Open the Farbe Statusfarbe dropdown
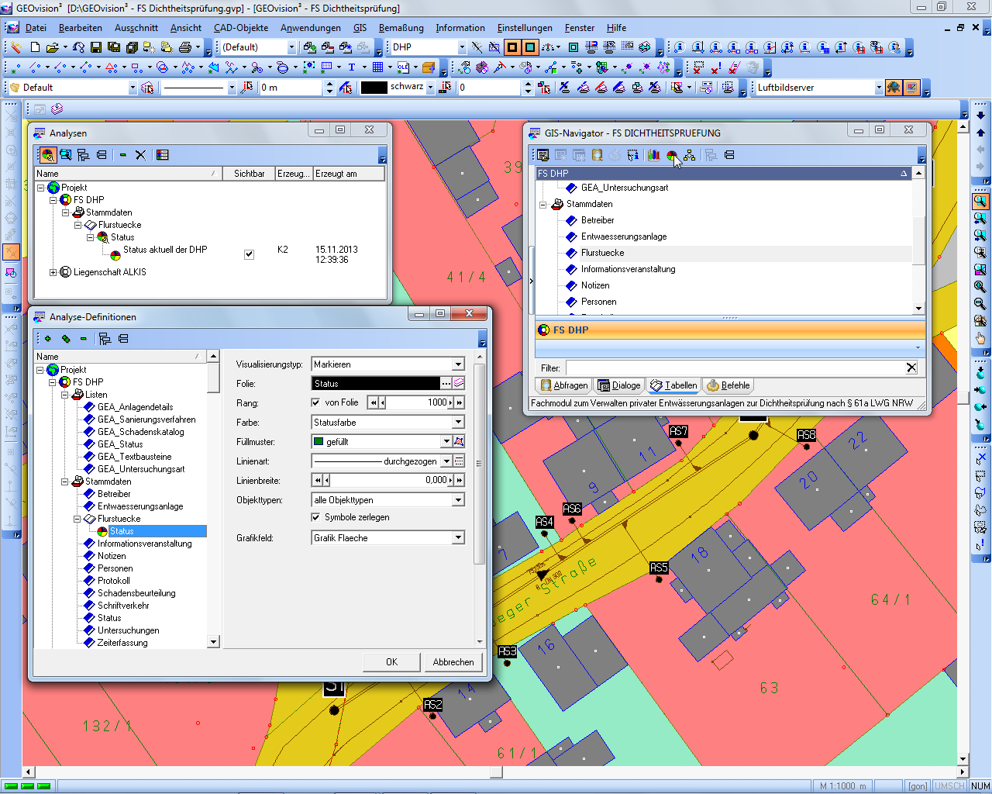The image size is (992, 794). click(458, 422)
